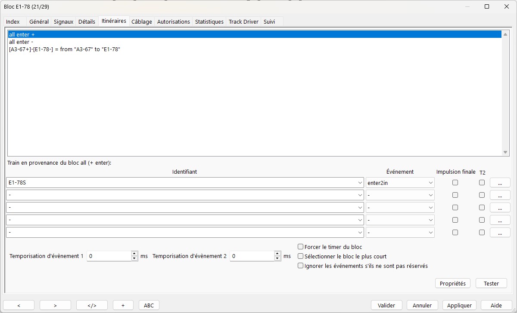
Task: Toggle Impulsion finale for E1-78S row
Action: 455,183
